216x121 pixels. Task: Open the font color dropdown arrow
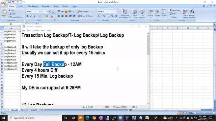coord(54,16)
